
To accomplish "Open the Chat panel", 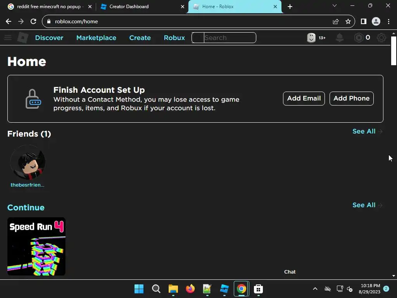I will tap(290, 272).
